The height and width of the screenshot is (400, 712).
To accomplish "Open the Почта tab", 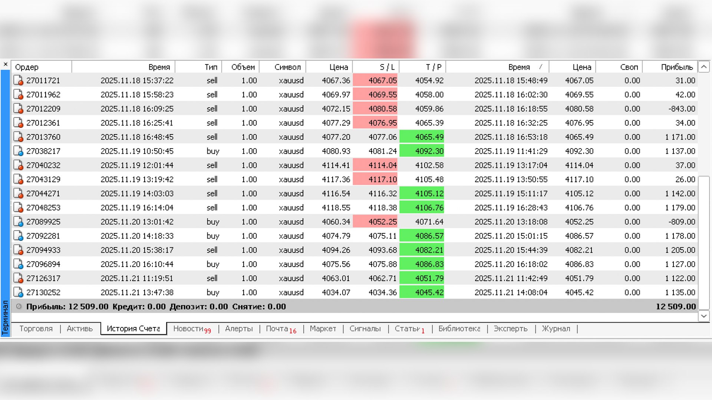I will pos(281,329).
